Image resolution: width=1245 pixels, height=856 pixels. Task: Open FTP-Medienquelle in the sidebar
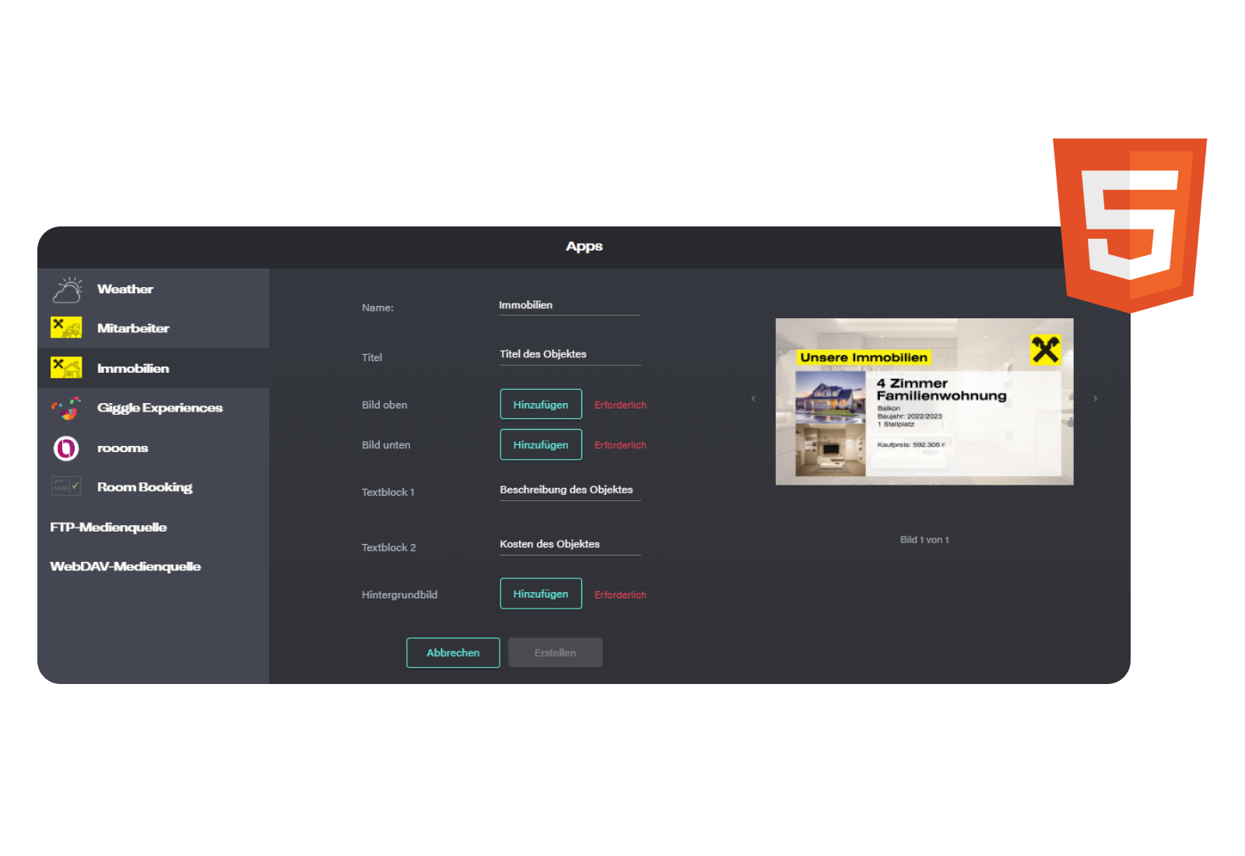point(108,528)
